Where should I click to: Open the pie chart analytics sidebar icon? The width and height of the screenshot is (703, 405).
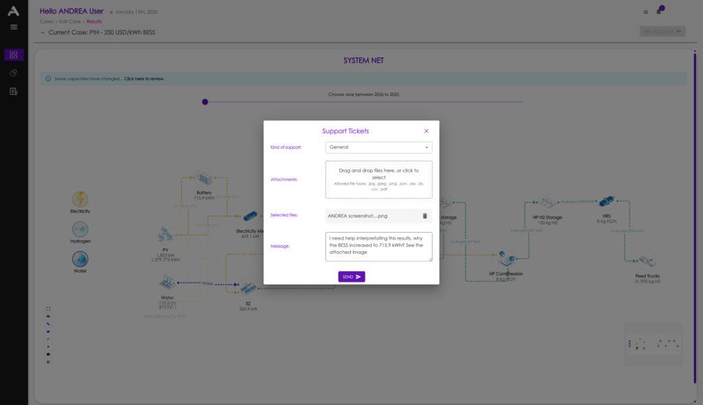14,73
